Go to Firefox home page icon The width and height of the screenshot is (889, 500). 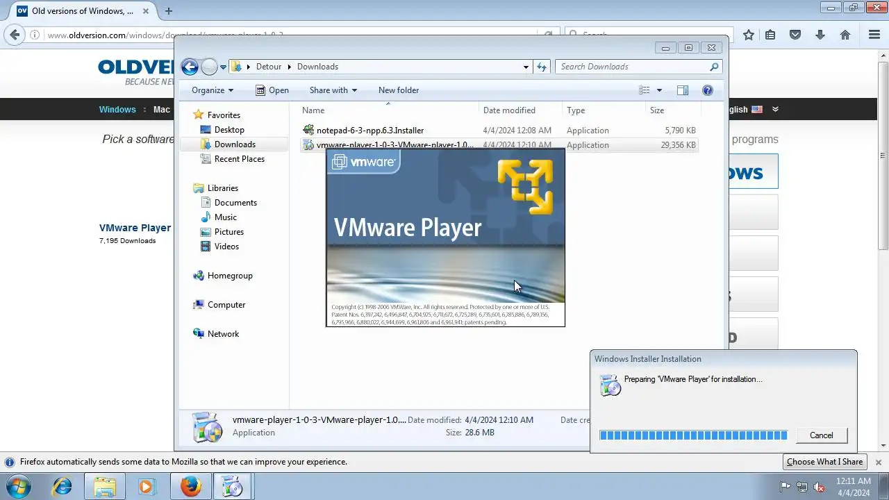(x=845, y=35)
